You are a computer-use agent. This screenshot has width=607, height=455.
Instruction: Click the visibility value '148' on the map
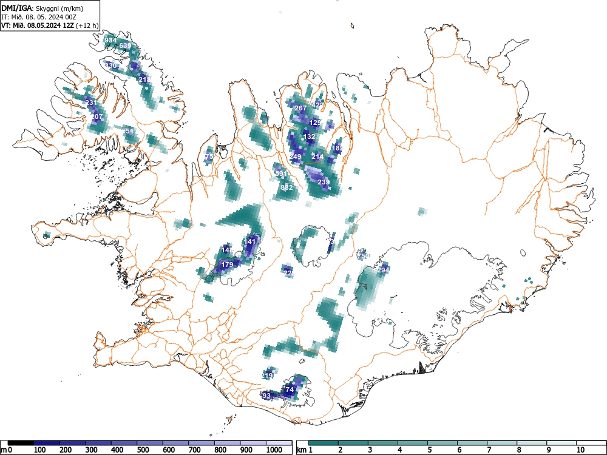(227, 250)
